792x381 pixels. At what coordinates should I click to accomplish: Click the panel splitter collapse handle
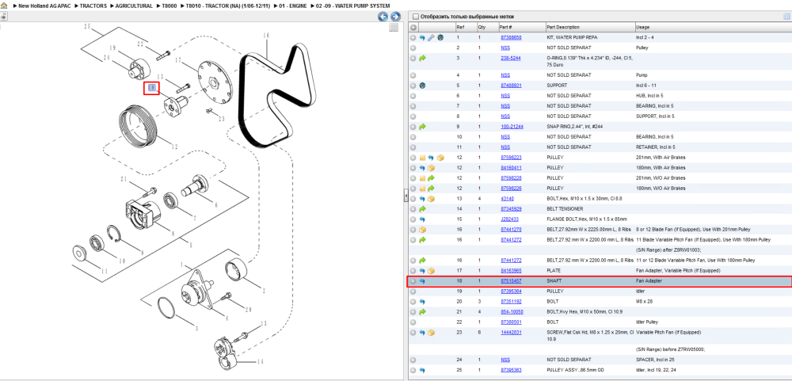tap(406, 196)
